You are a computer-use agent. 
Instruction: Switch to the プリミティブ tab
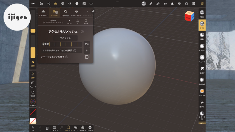click(88, 13)
